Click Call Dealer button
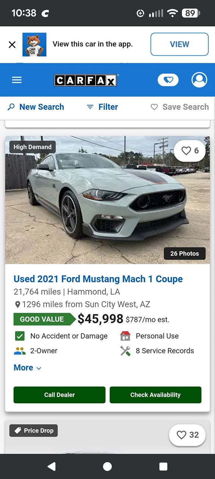The image size is (215, 479). pos(60,395)
